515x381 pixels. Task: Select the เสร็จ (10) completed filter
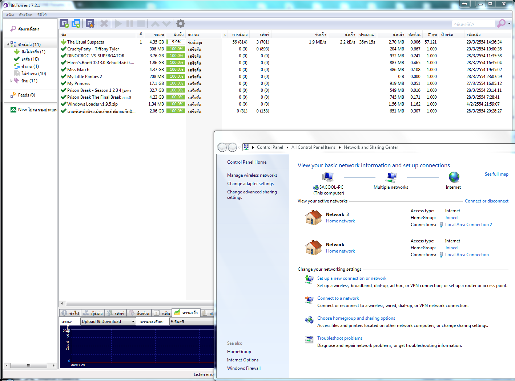click(27, 59)
